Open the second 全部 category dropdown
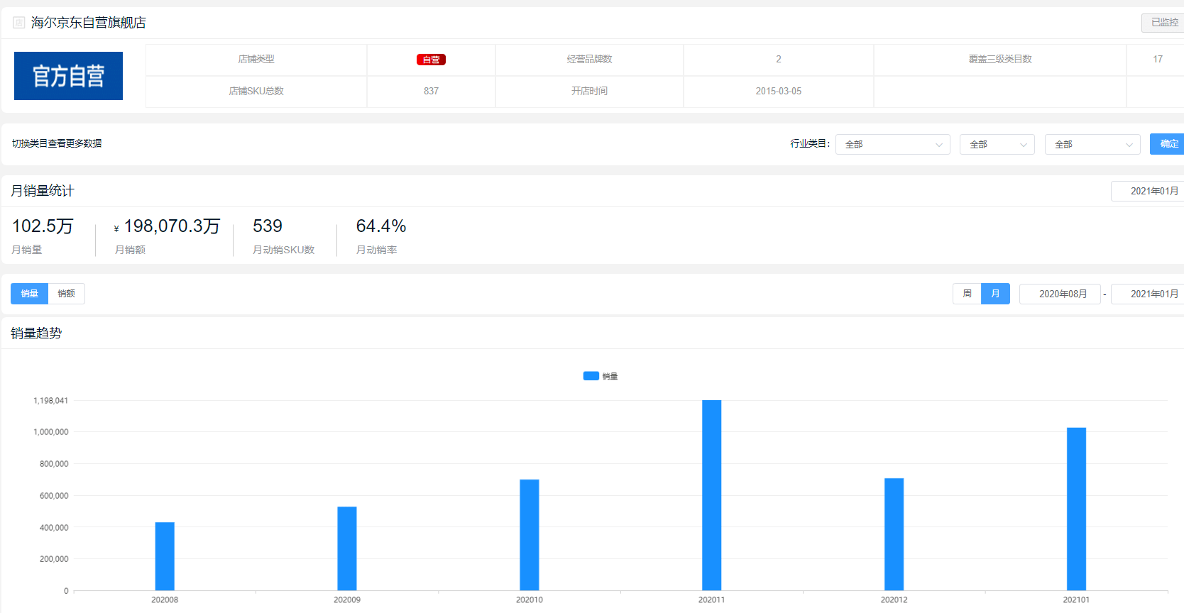The width and height of the screenshot is (1184, 613). [x=997, y=144]
